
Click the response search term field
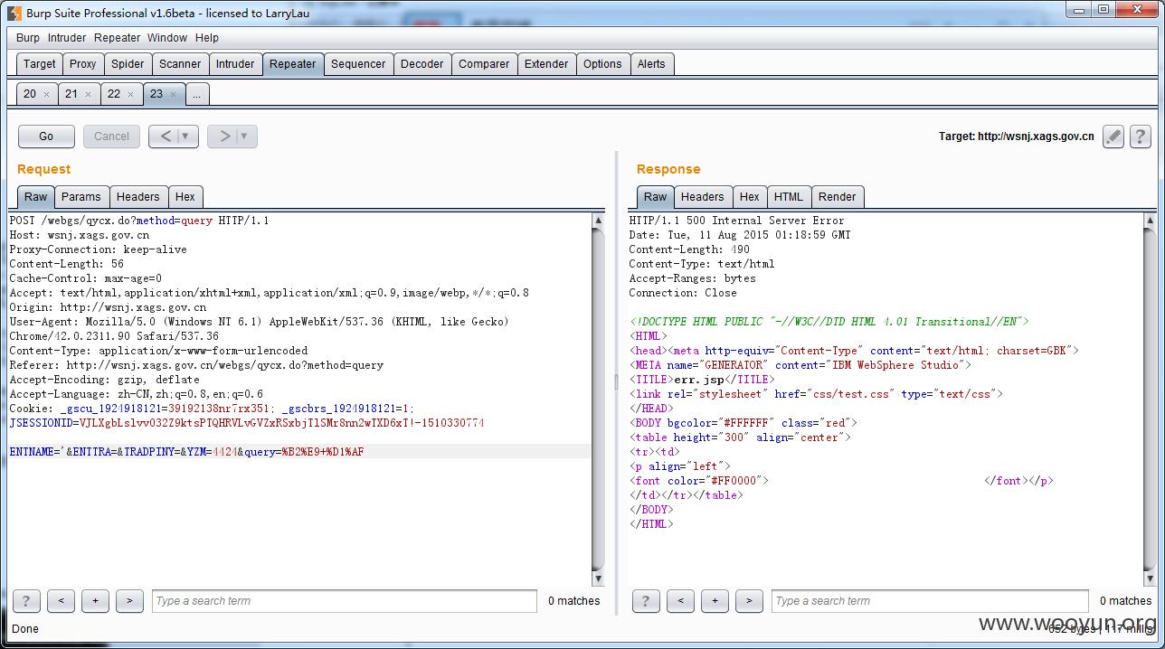pyautogui.click(x=930, y=601)
